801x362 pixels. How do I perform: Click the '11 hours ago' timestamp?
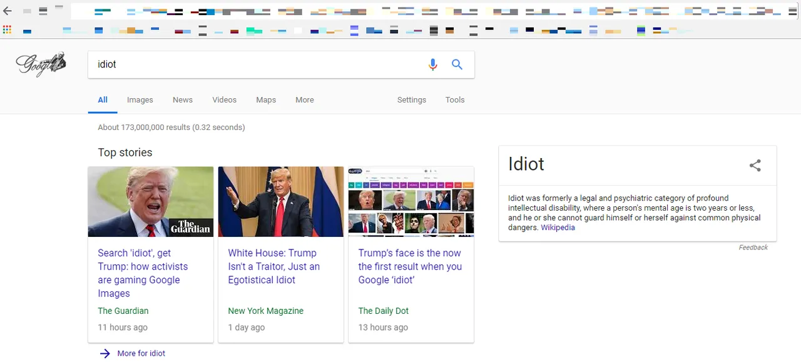(123, 327)
